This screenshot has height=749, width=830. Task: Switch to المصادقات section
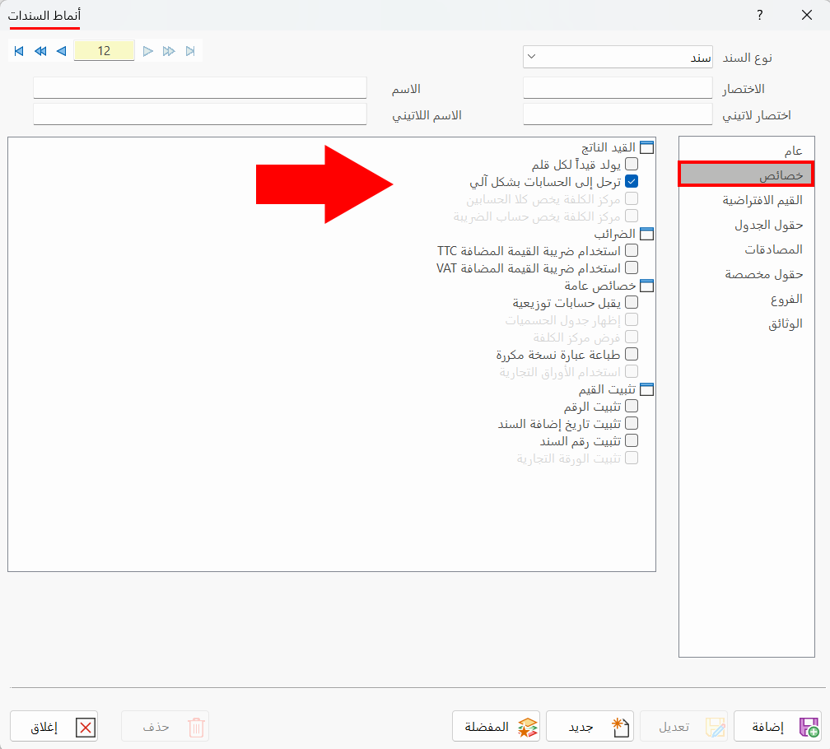(746, 249)
